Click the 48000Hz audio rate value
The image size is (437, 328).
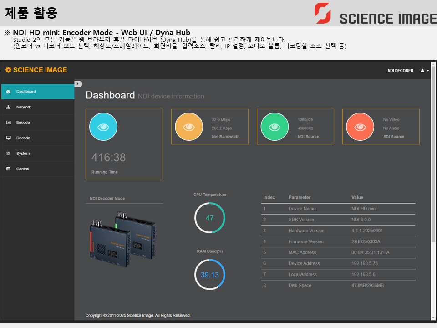pyautogui.click(x=305, y=128)
